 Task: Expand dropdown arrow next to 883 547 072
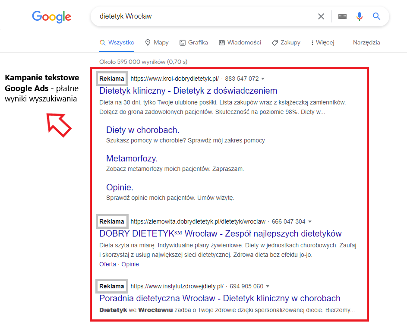(x=263, y=79)
